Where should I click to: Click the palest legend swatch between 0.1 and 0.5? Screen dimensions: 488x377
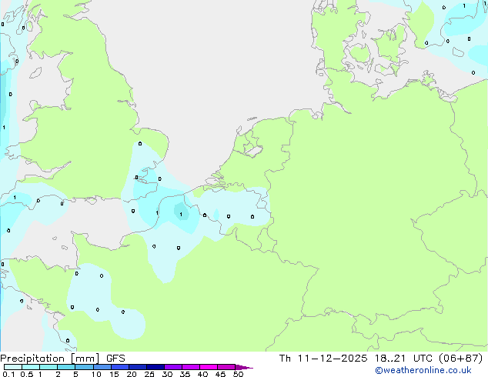(x=12, y=367)
